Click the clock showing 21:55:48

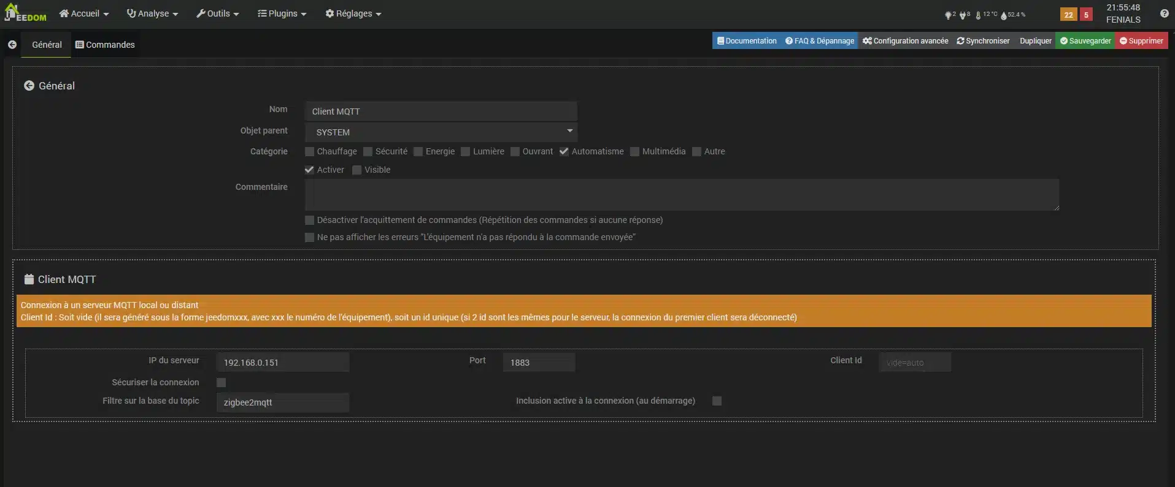[1123, 7]
